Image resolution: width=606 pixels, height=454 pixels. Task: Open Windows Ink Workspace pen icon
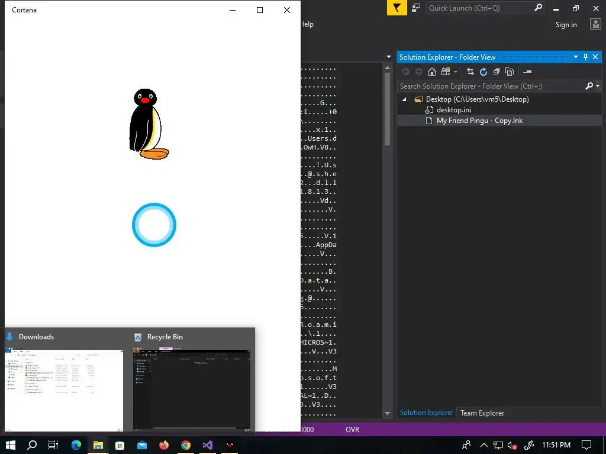click(x=528, y=446)
